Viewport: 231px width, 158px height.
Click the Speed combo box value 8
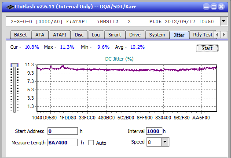[x=154, y=142]
